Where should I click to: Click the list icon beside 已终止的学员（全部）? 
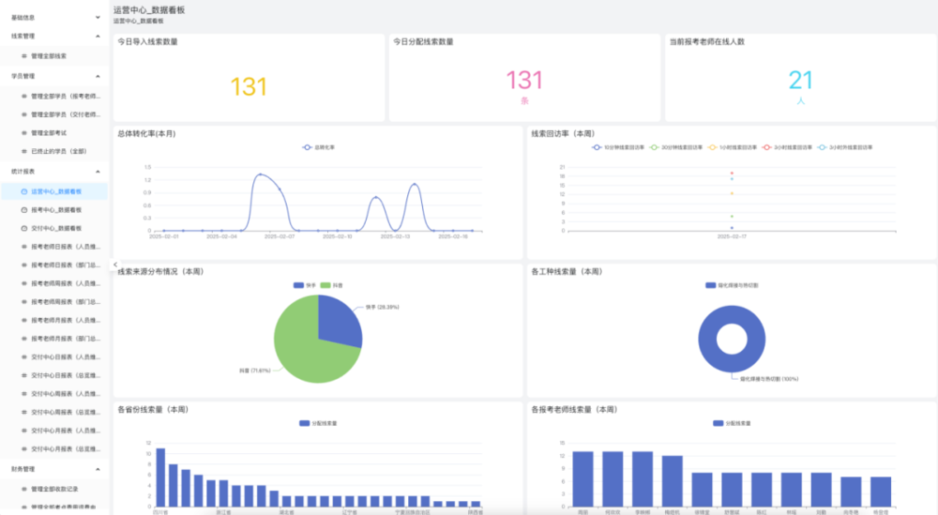(x=24, y=151)
